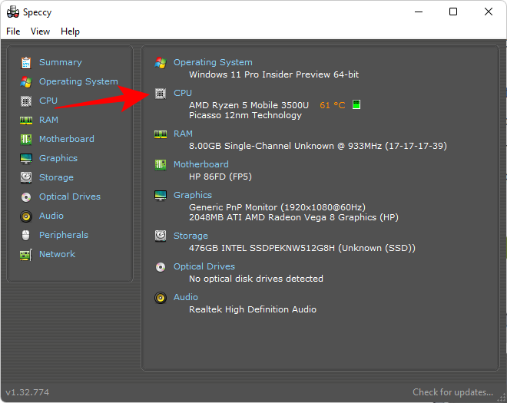Screen dimensions: 507x403
Task: Click the Check for updates link
Action: coord(452,392)
